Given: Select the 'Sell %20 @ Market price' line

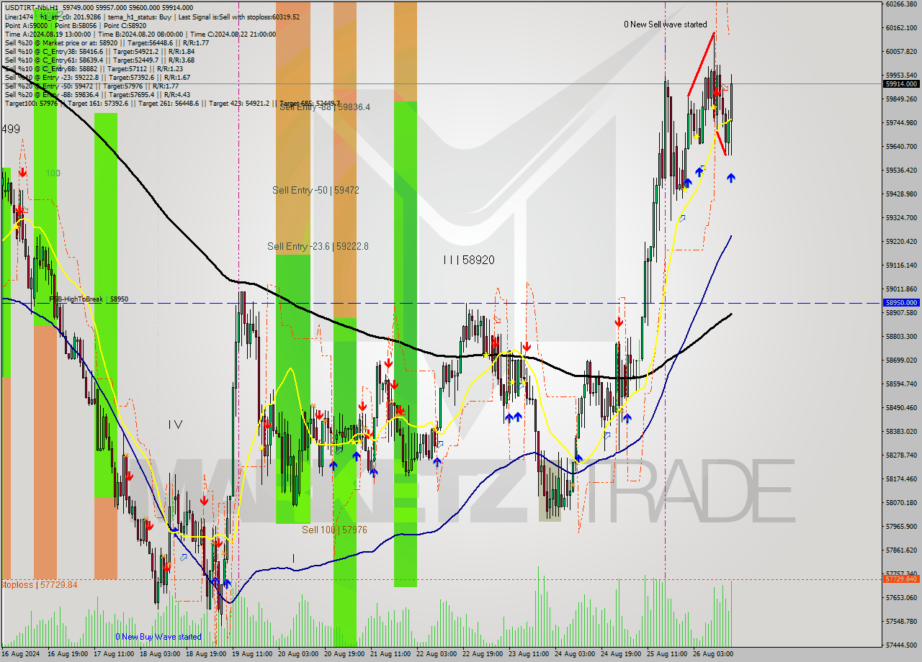Looking at the screenshot, I should tap(107, 42).
